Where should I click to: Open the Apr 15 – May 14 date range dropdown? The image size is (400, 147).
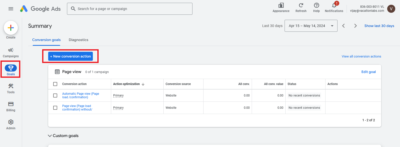click(311, 26)
